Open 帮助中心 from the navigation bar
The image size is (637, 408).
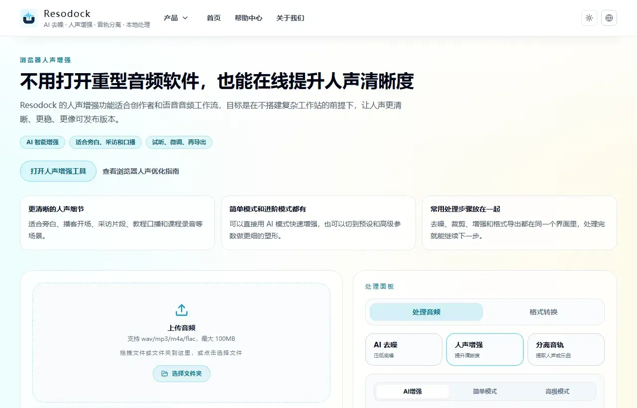[x=248, y=18]
